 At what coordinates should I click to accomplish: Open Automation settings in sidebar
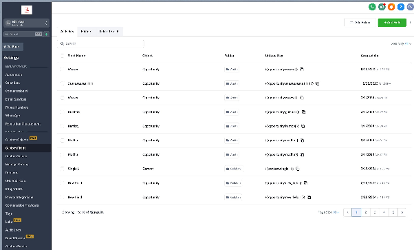(14, 75)
